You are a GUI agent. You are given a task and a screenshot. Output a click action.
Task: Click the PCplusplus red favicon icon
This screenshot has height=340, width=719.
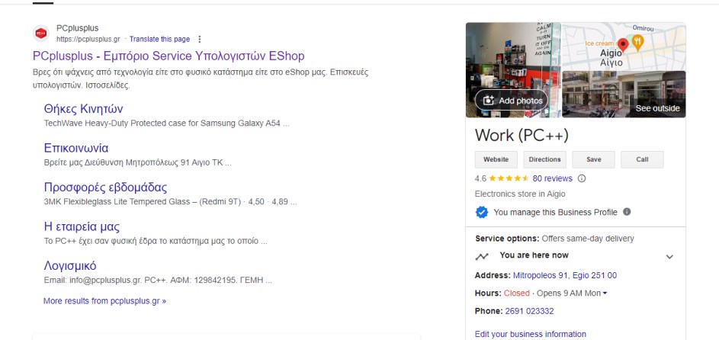click(41, 34)
